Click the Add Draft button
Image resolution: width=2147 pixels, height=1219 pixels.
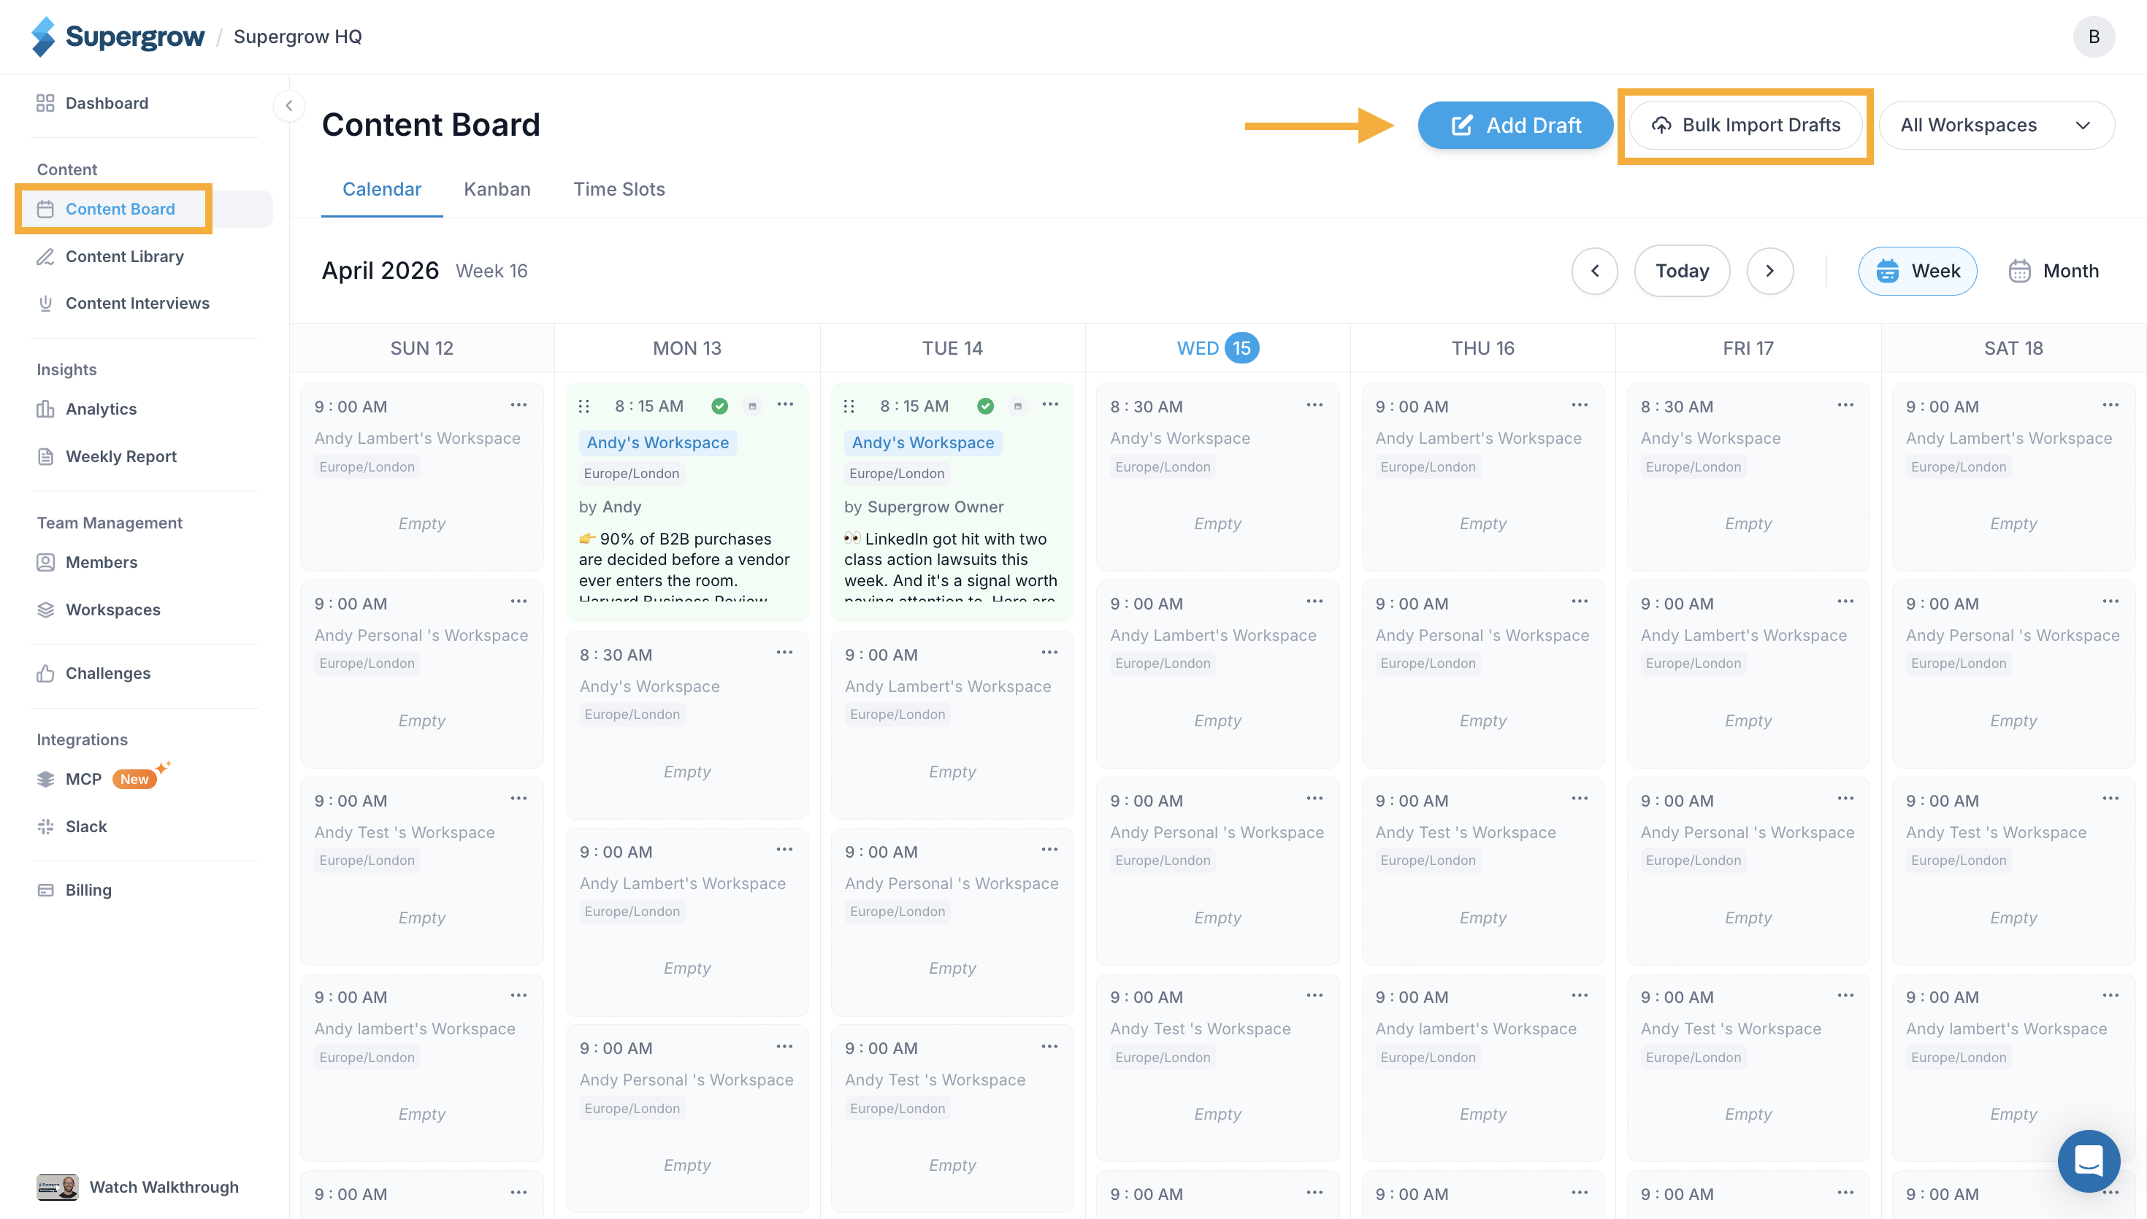pyautogui.click(x=1515, y=126)
